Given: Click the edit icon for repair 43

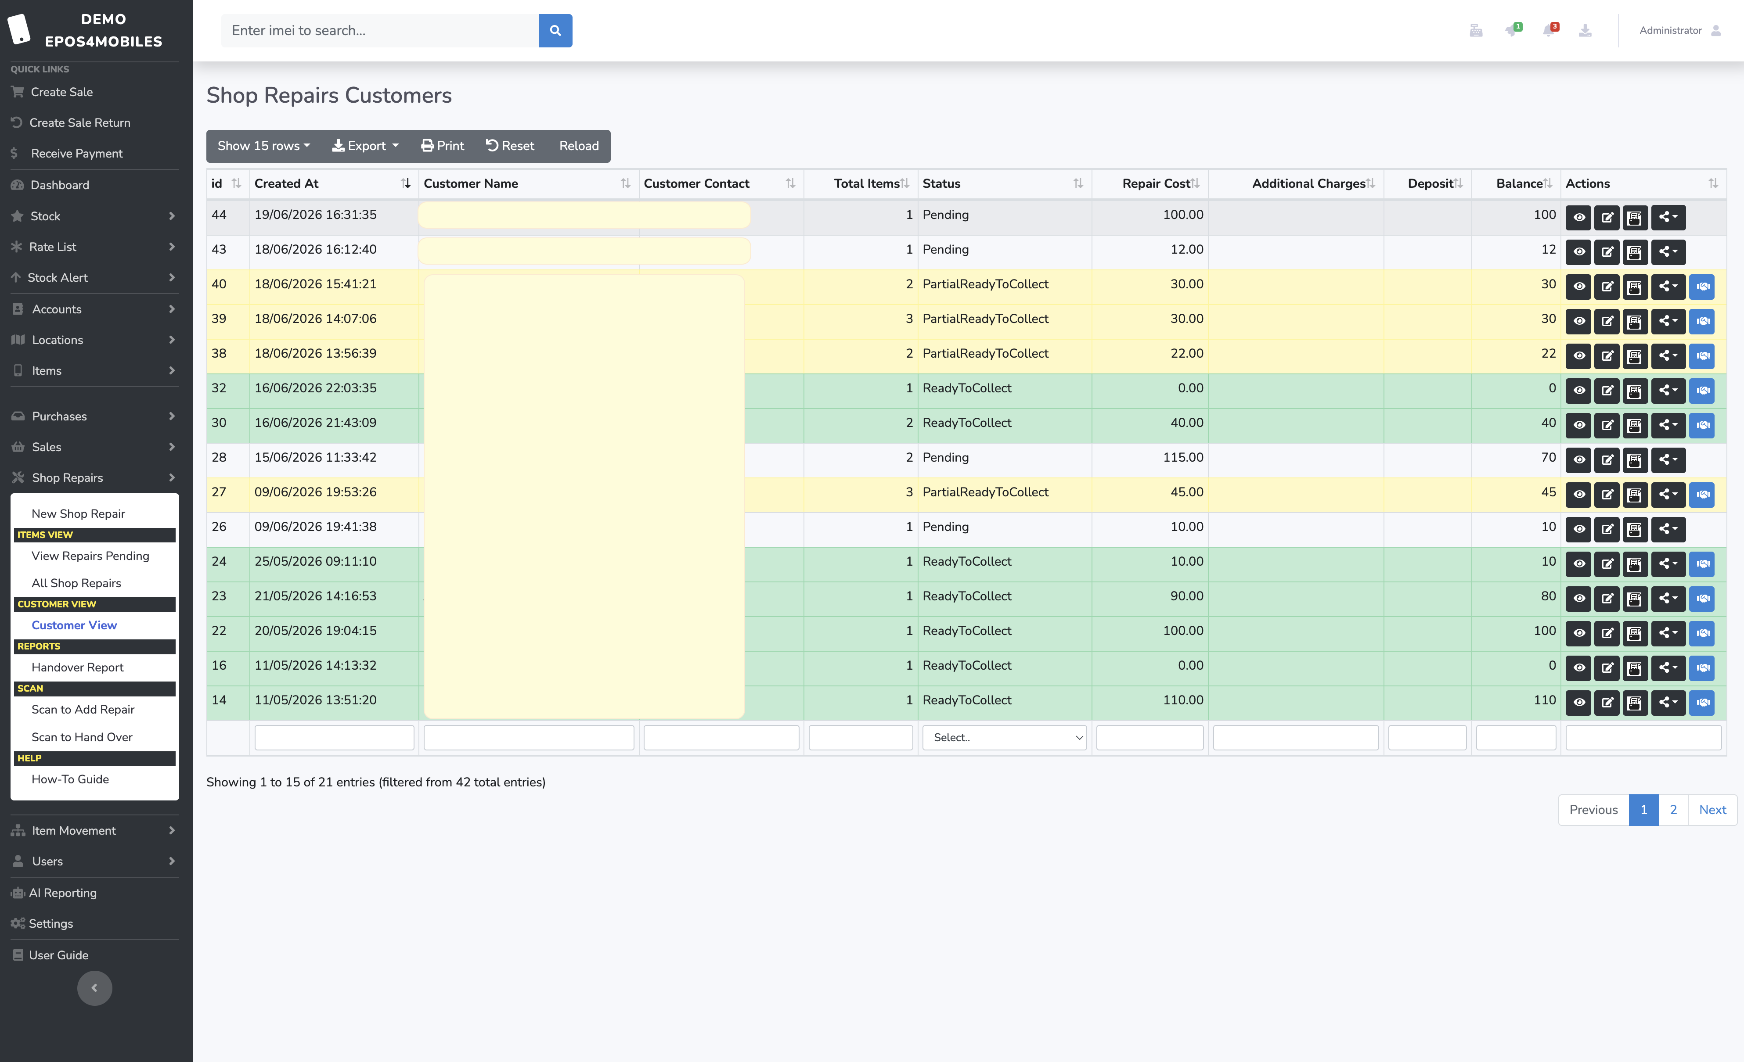Looking at the screenshot, I should pyautogui.click(x=1607, y=252).
